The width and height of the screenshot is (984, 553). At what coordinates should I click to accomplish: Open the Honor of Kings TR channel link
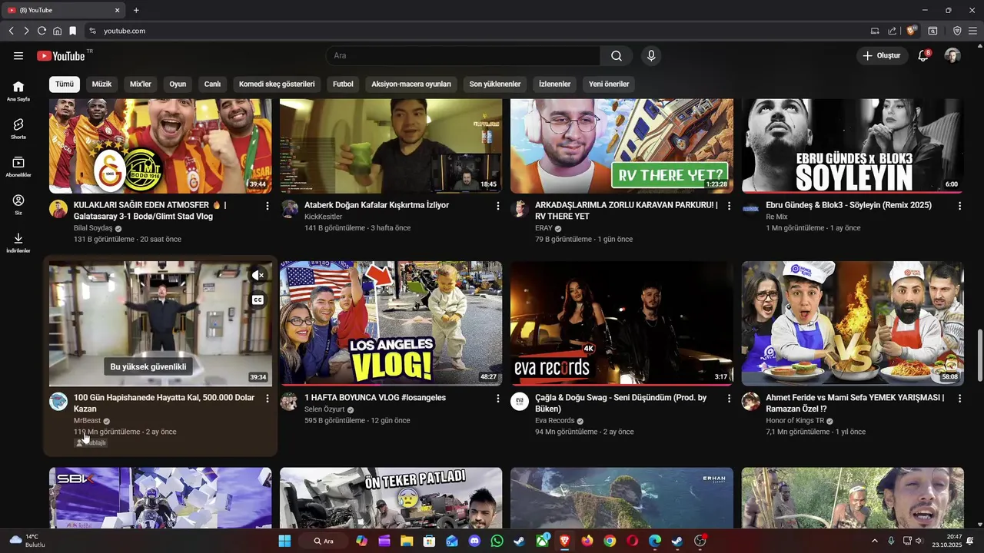click(x=795, y=420)
